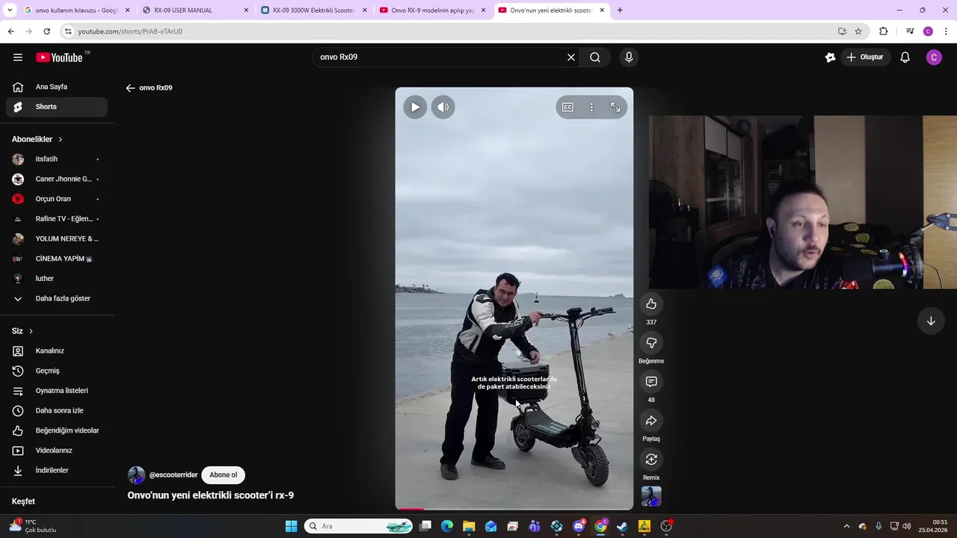The image size is (957, 538).
Task: Expand the Abonelikler section chevron
Action: tap(61, 140)
